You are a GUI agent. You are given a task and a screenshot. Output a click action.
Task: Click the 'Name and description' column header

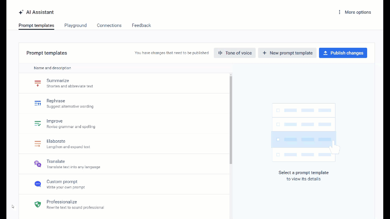52,68
